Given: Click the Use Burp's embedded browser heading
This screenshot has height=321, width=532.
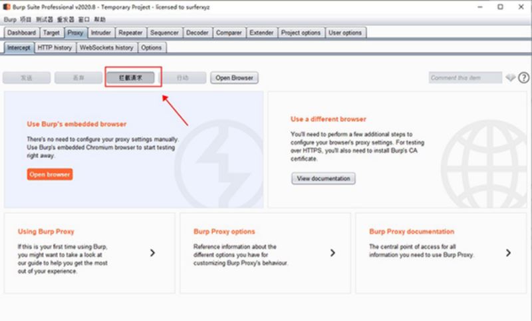Looking at the screenshot, I should pos(76,125).
